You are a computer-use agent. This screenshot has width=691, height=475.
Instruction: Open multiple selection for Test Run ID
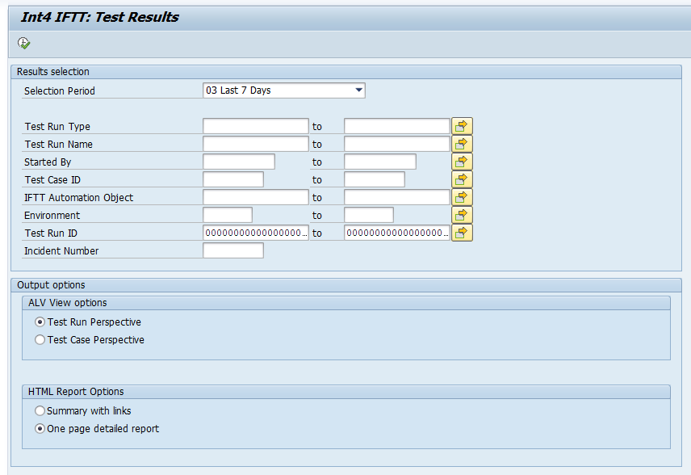pyautogui.click(x=462, y=233)
